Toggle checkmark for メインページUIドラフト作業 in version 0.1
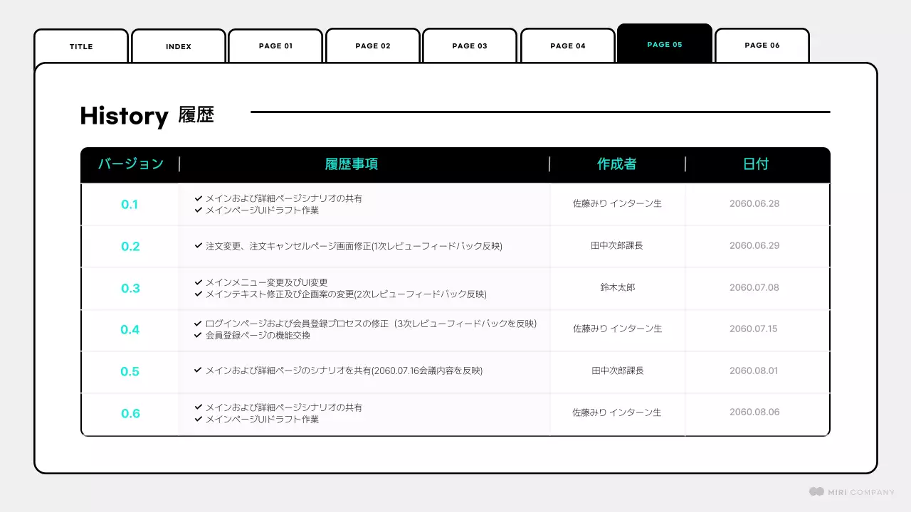The image size is (911, 512). coord(197,210)
